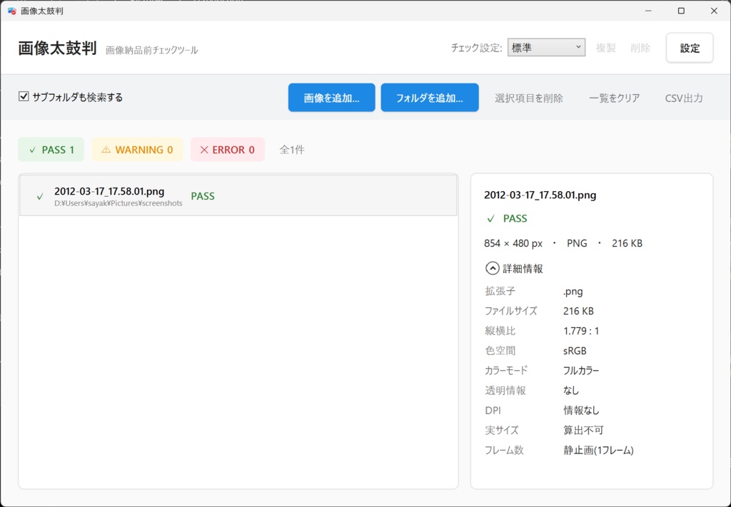Click the 1.779 : 1 aspect ratio value
Viewport: 731px width, 507px height.
[581, 331]
